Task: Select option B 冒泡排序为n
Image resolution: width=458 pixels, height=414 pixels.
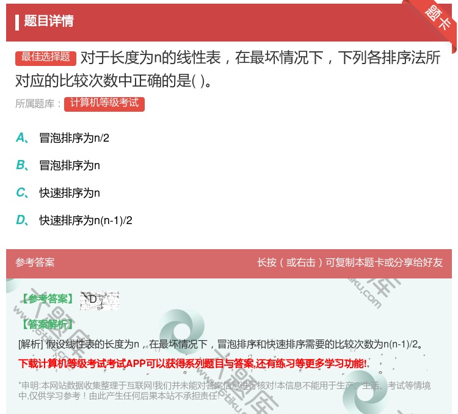Action: (x=58, y=165)
